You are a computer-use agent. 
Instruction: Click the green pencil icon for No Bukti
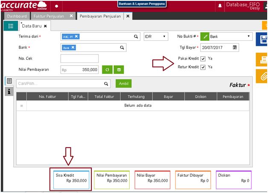click(205, 37)
